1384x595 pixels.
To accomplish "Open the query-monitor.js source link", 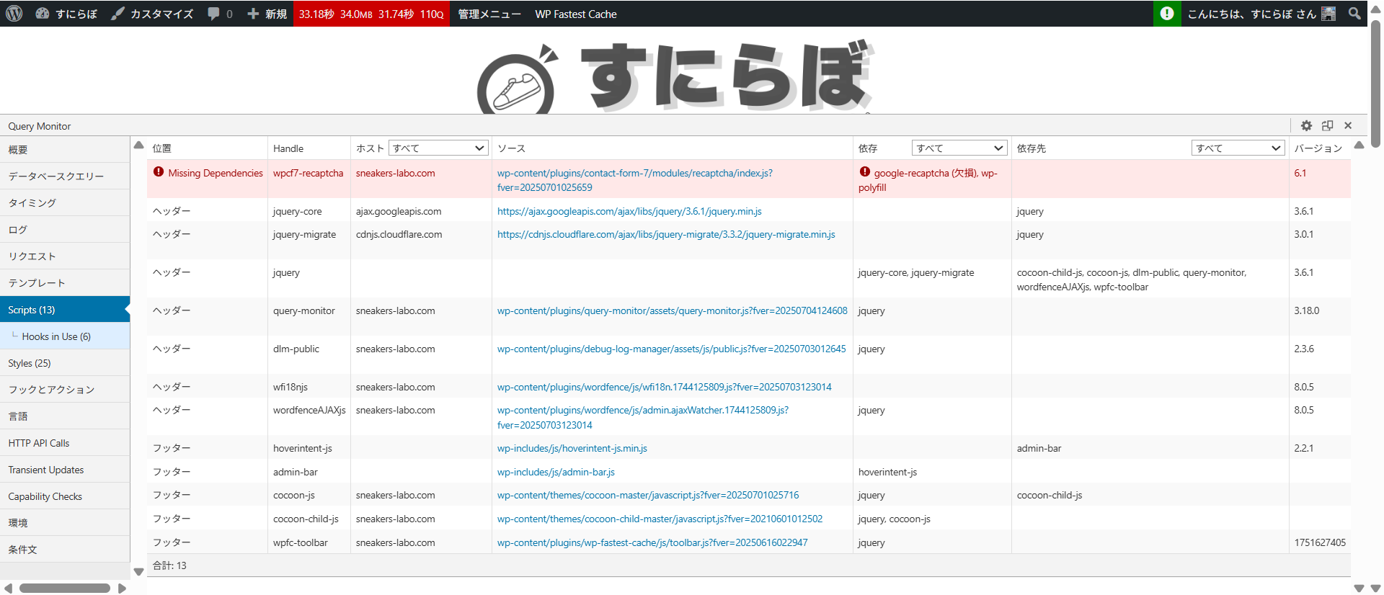I will coord(672,310).
